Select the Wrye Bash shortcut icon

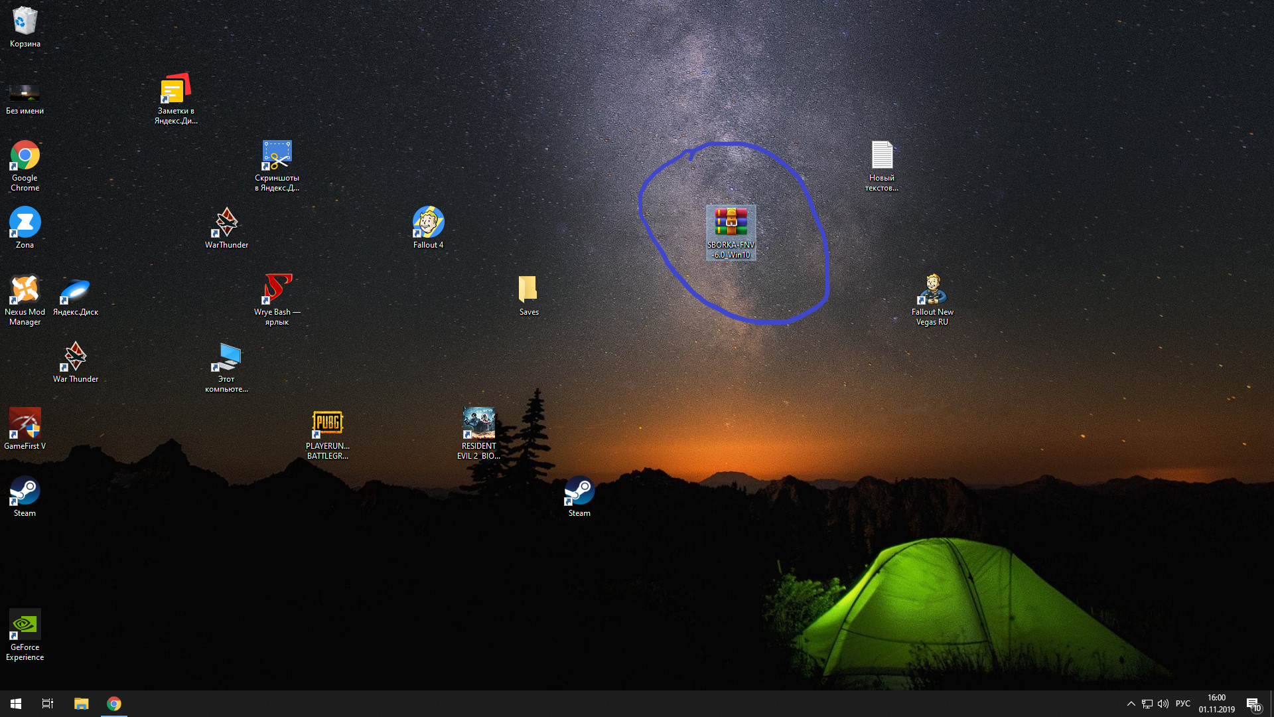click(x=277, y=290)
